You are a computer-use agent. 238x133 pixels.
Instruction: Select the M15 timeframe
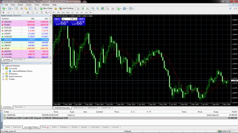pyautogui.click(x=63, y=13)
